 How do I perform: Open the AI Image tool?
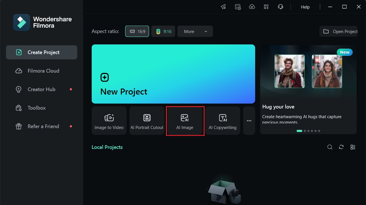185,121
